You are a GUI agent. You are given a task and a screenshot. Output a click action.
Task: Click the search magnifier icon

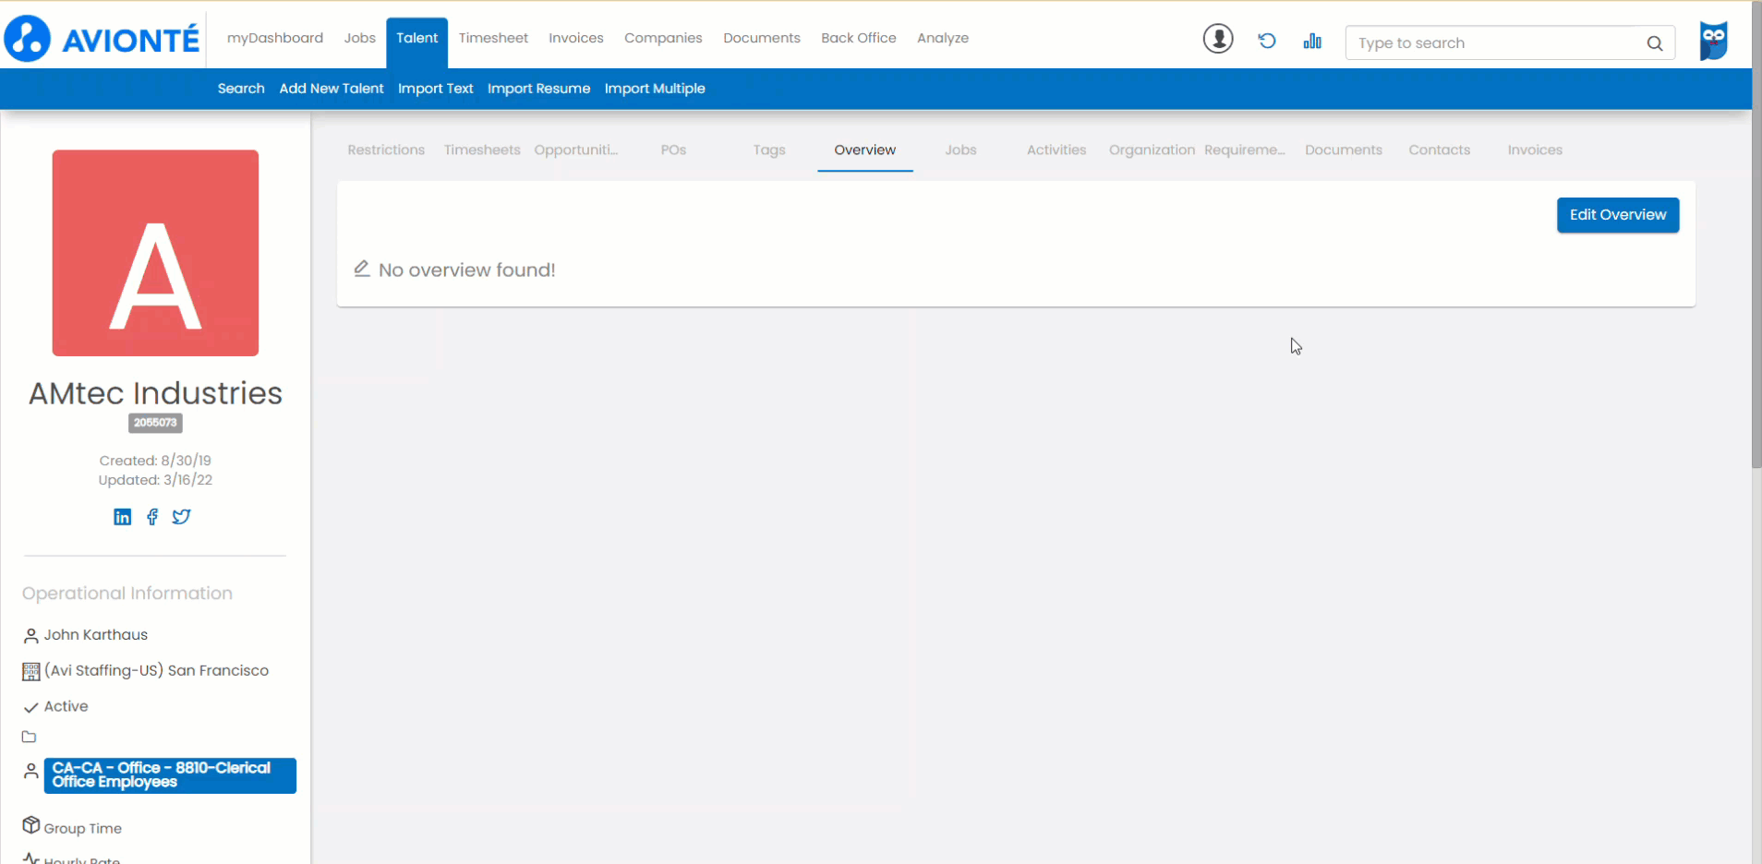1655,43
